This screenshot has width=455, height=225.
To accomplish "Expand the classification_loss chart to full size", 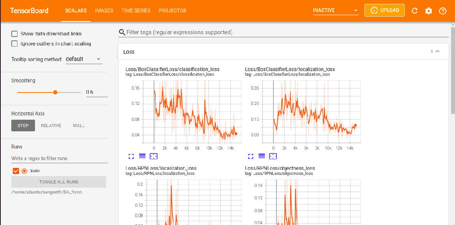I will [x=131, y=156].
